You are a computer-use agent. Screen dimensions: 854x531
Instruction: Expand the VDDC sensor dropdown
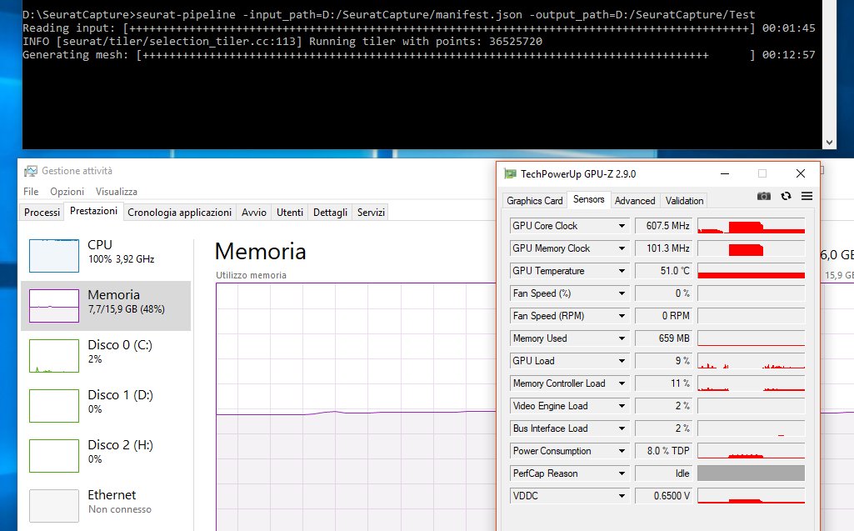622,496
